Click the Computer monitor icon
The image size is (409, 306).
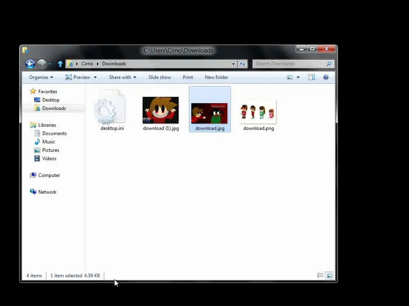pyautogui.click(x=33, y=175)
